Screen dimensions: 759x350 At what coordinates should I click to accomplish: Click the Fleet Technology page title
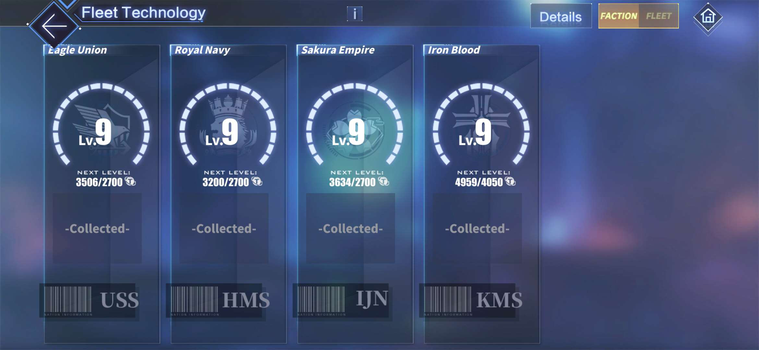[x=143, y=13]
